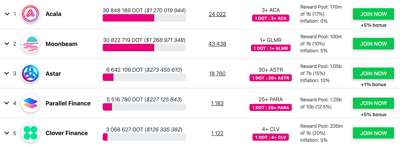Join the Clover Finance crowdloan

[373, 133]
